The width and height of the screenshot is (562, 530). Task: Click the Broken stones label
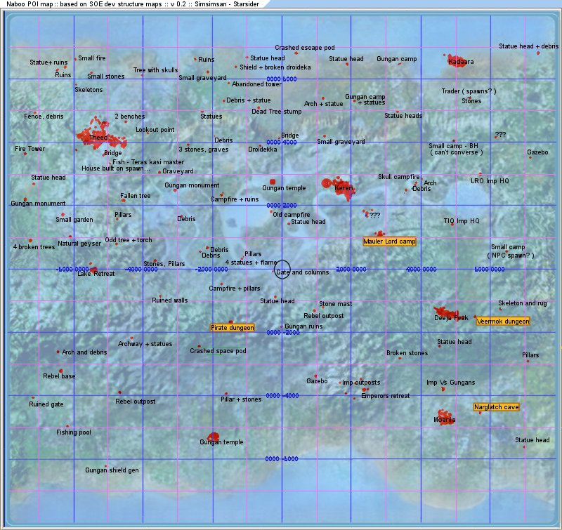pyautogui.click(x=407, y=353)
